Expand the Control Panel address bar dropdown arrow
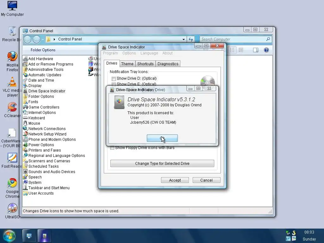 pyautogui.click(x=184, y=39)
